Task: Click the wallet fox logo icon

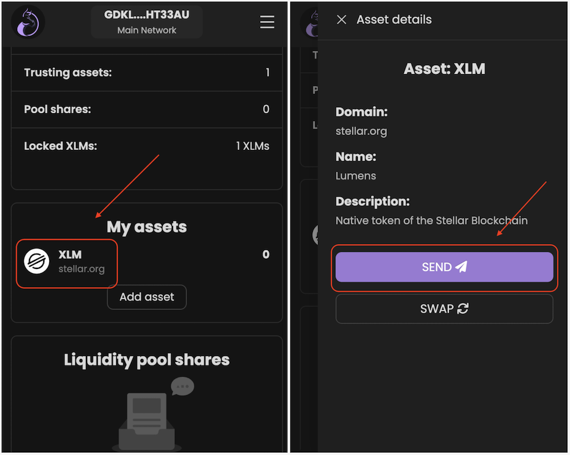Action: point(28,23)
